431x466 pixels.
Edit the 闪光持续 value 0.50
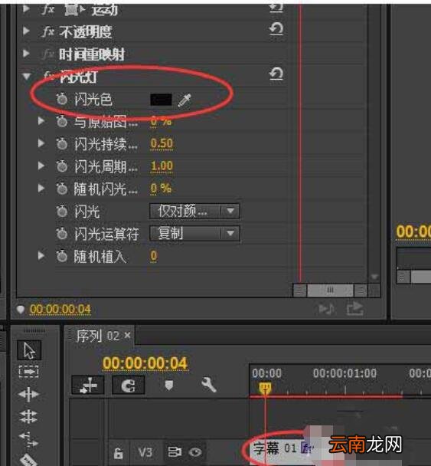pos(162,143)
